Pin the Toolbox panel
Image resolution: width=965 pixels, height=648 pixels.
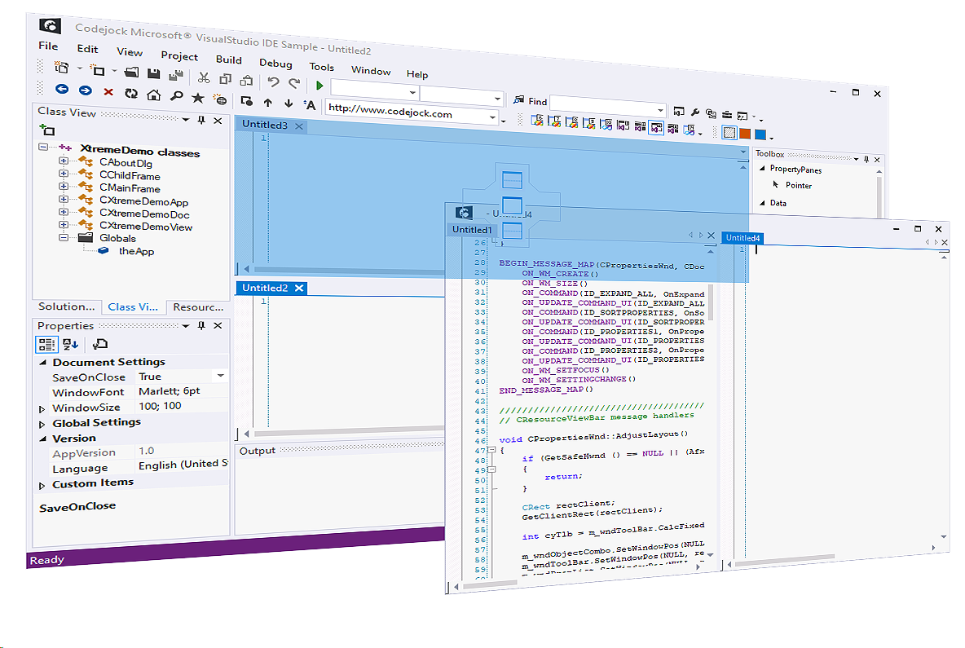click(x=866, y=160)
